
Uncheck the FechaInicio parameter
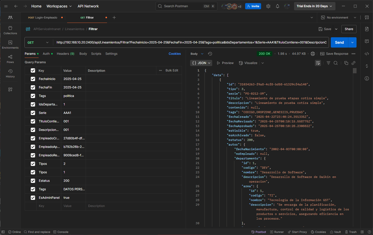coord(33,79)
